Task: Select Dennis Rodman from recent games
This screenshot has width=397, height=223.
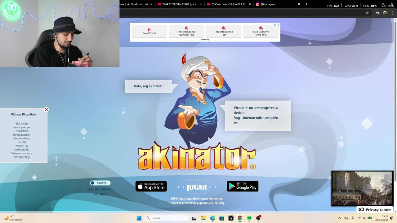Action: pyautogui.click(x=22, y=135)
